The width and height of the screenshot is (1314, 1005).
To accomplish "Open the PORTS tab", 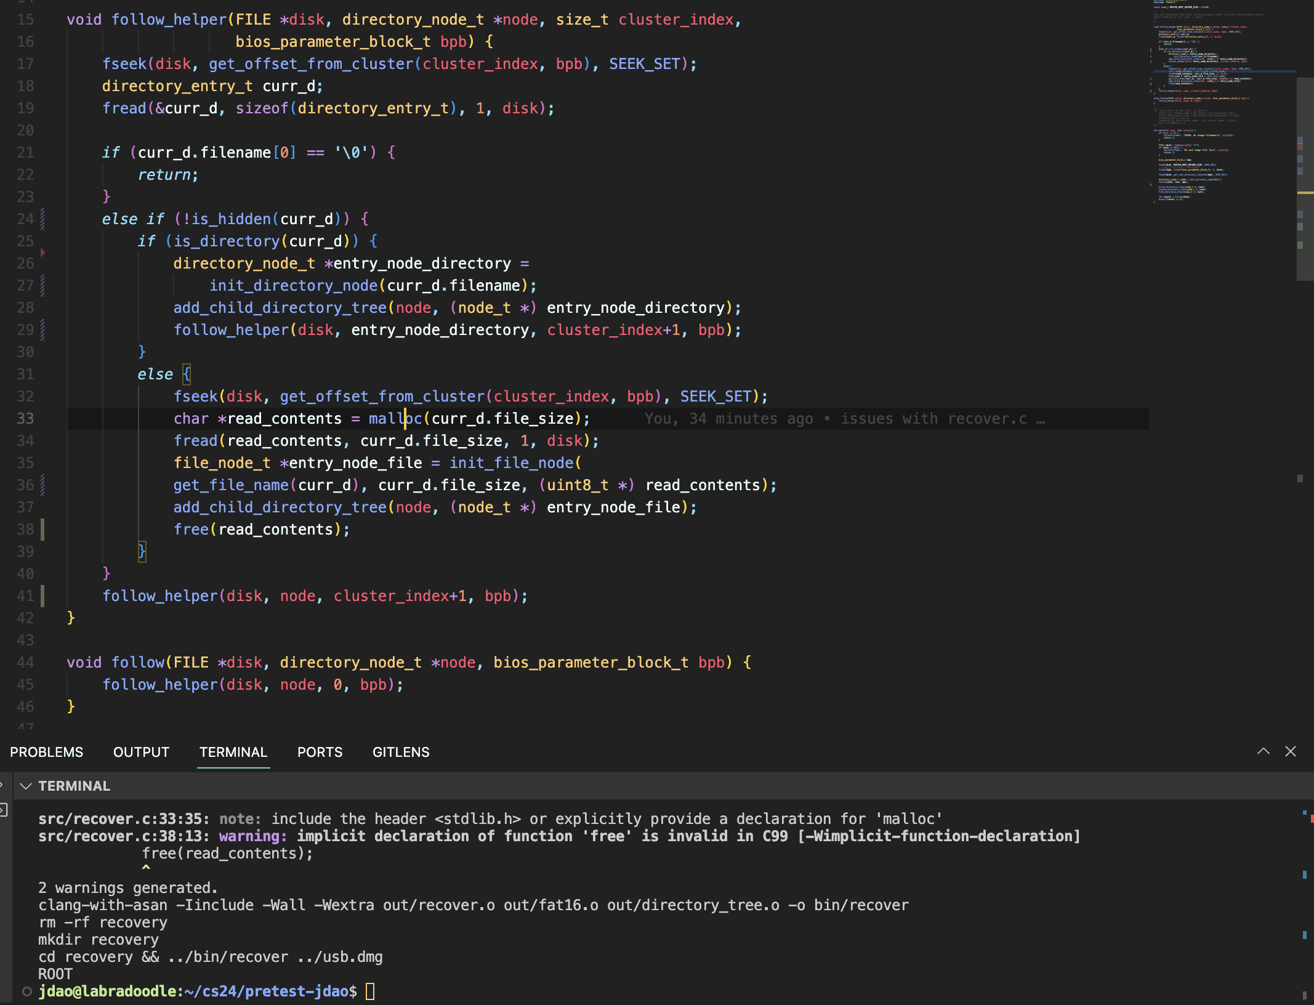I will (x=320, y=752).
